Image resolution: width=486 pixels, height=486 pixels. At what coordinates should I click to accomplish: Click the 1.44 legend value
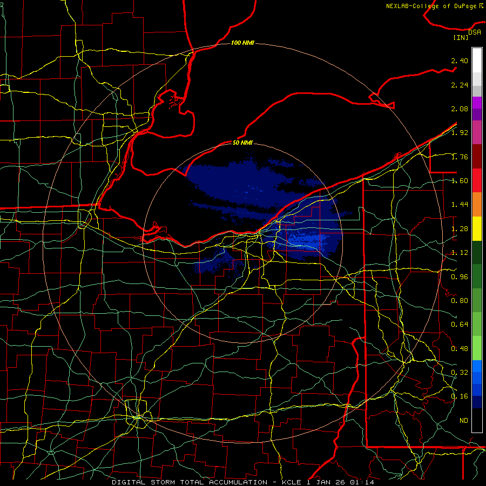point(460,205)
